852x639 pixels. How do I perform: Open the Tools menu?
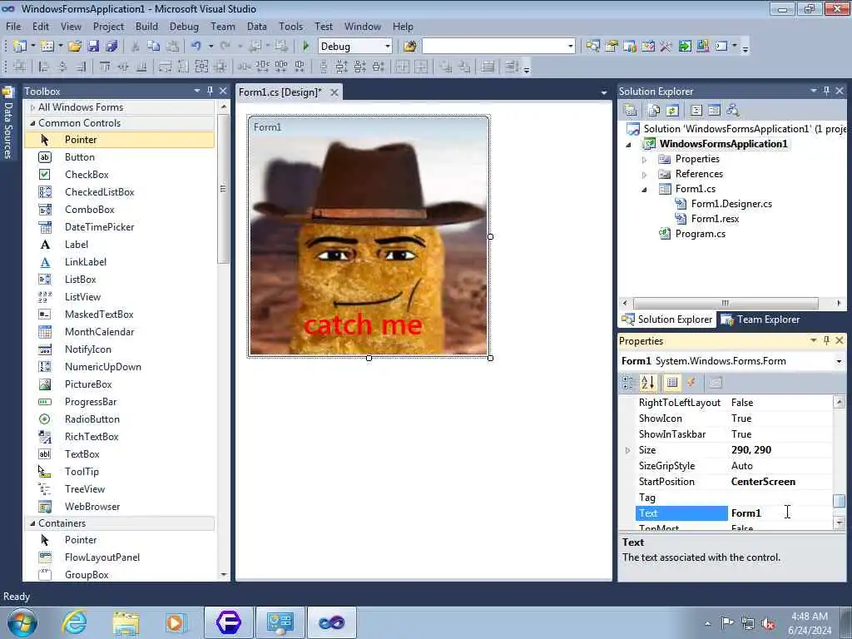click(290, 26)
